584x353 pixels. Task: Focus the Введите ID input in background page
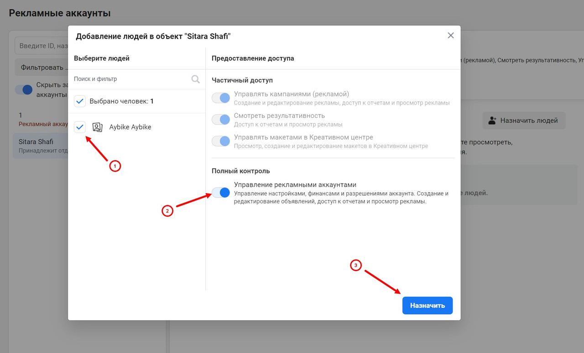42,46
